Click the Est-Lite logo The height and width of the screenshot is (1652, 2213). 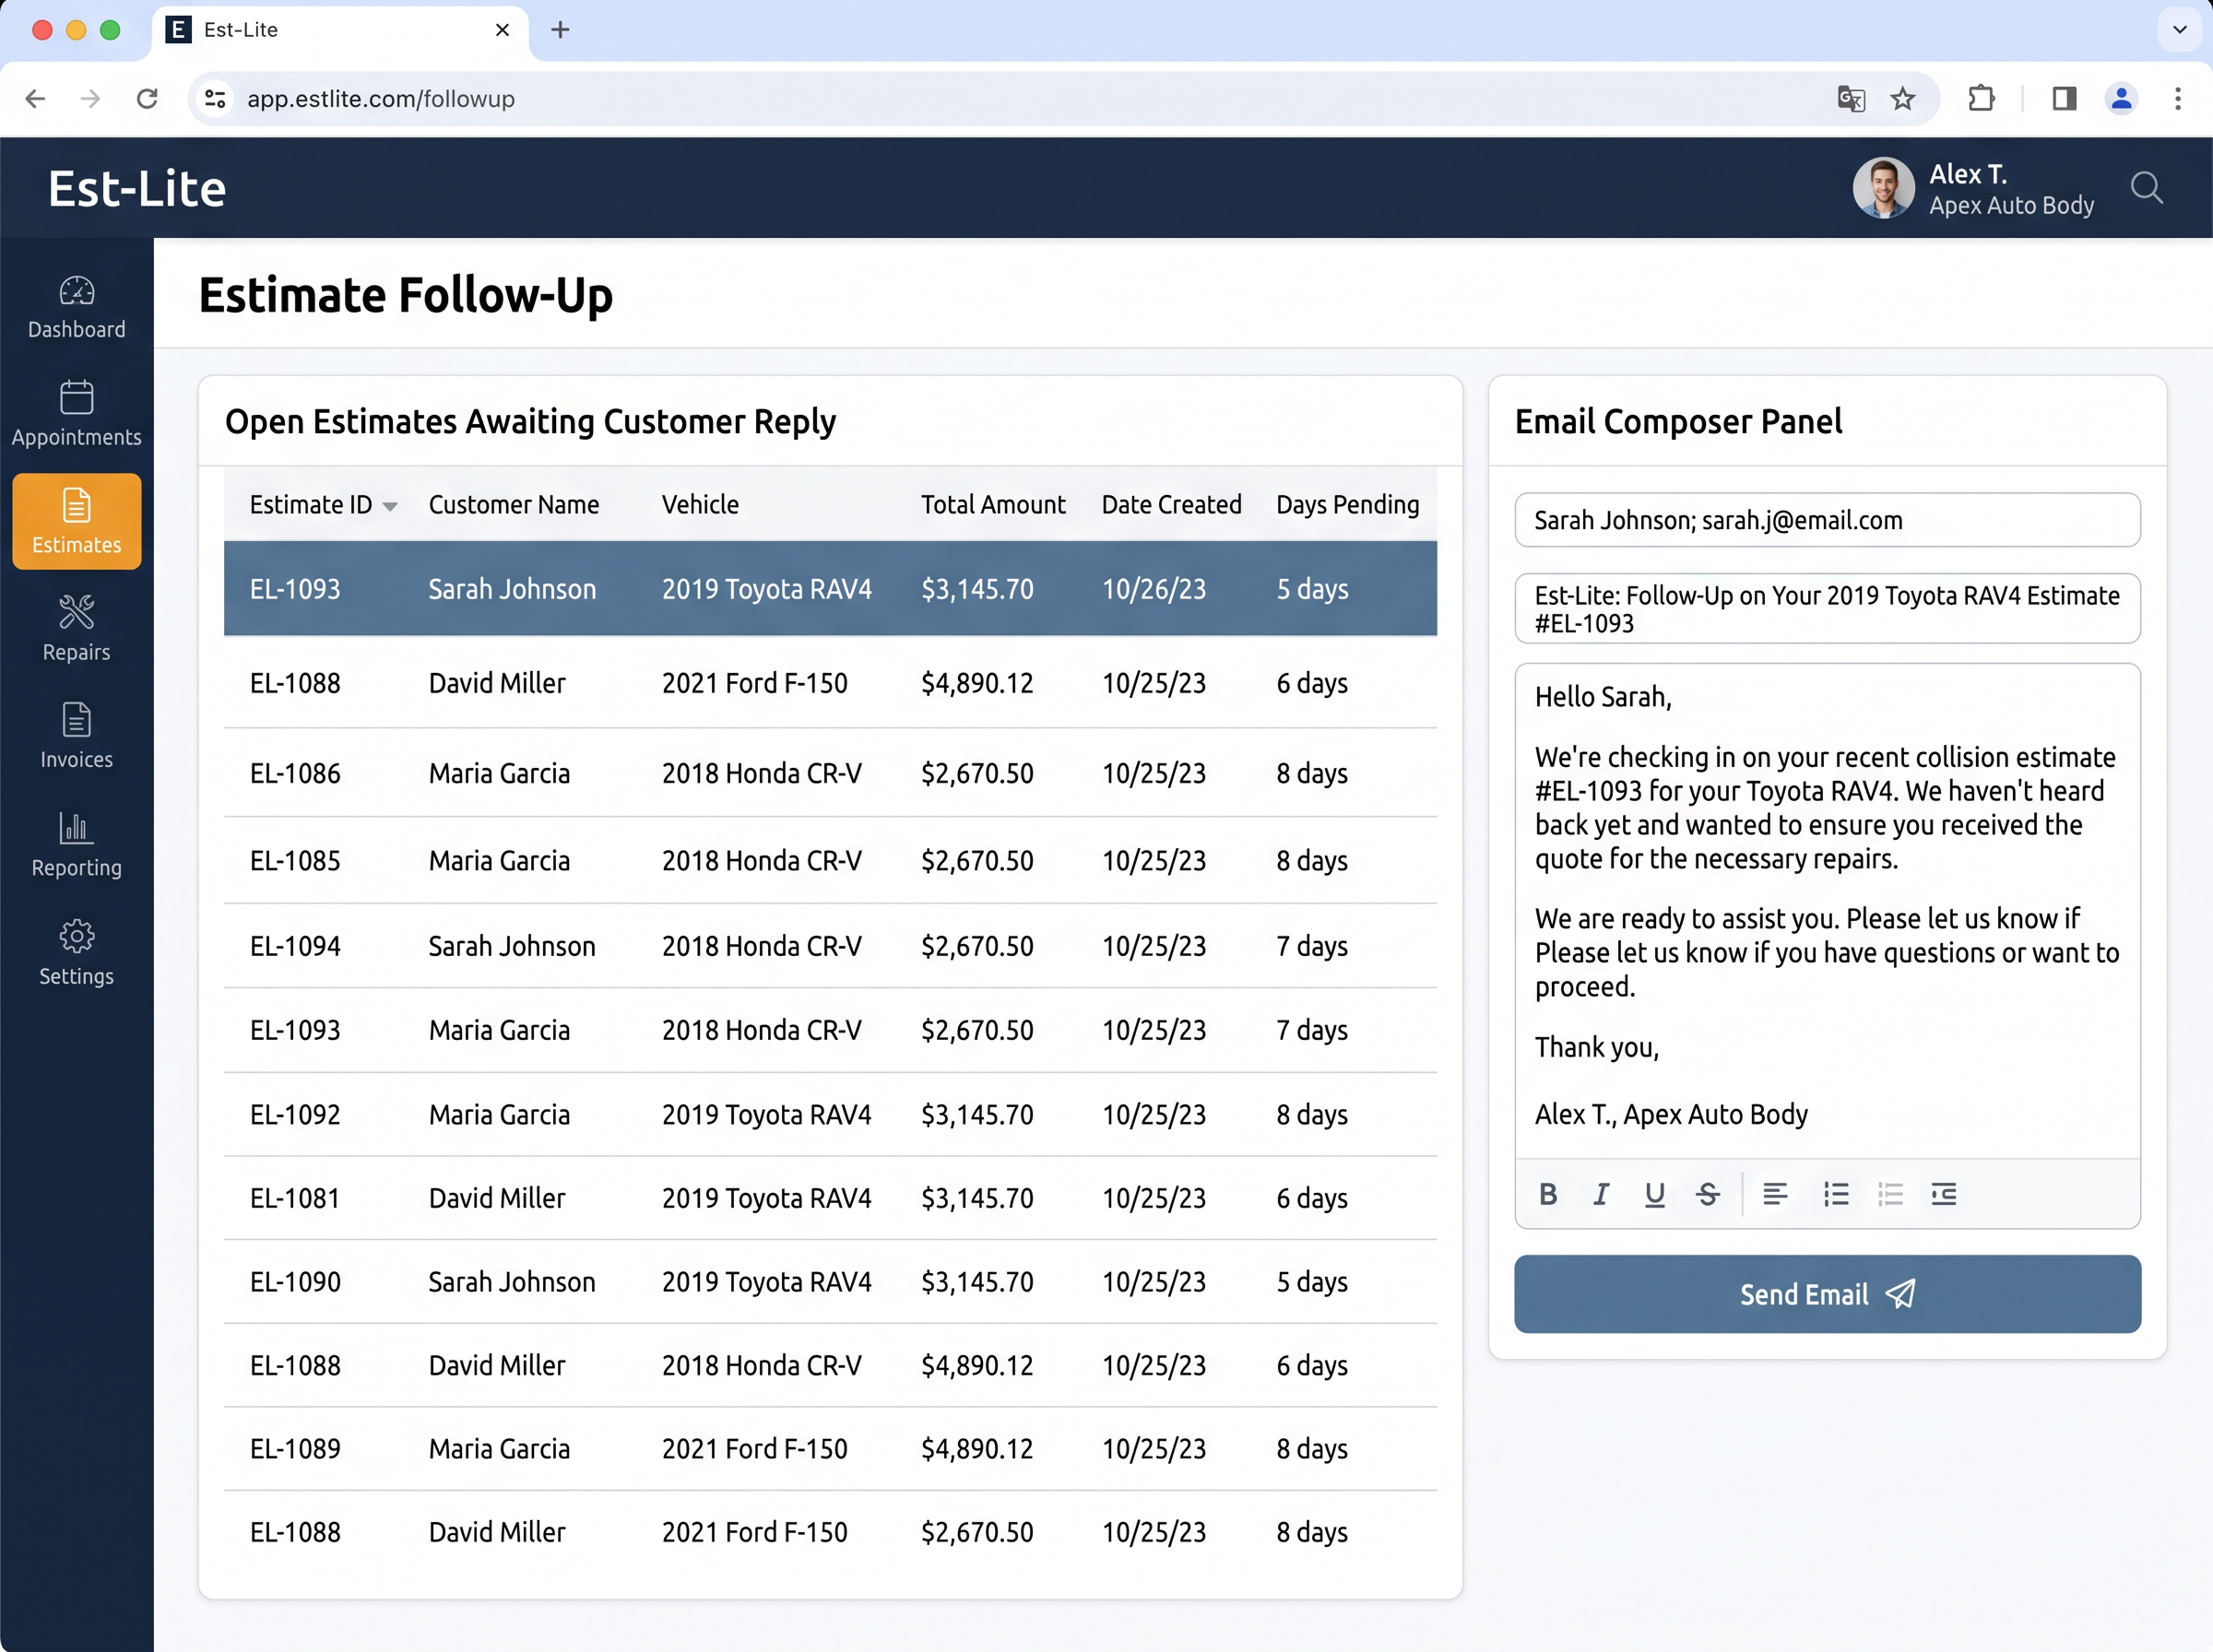(x=137, y=189)
